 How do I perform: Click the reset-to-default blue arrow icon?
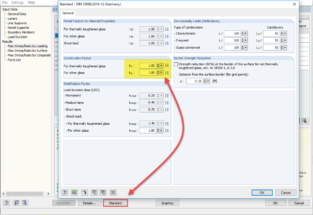coord(84,192)
